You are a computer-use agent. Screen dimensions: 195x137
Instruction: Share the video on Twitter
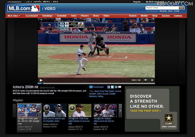click(112, 87)
